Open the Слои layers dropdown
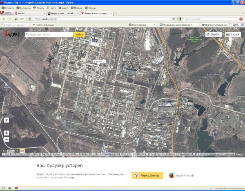Screen dimensions: 245x191 point(233,35)
